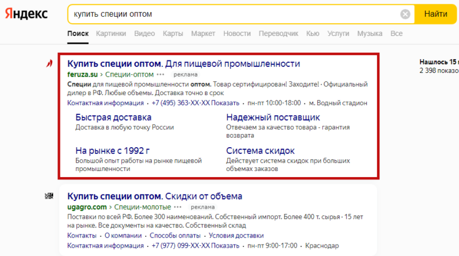Click the 'м. Водный стадион' text
The width and height of the screenshot is (459, 256).
(338, 103)
